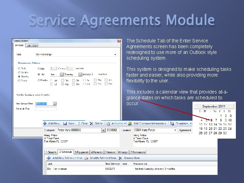Screen dimensions: 244x183
Task: Open the 2 Schedule tab
Action: (65, 152)
